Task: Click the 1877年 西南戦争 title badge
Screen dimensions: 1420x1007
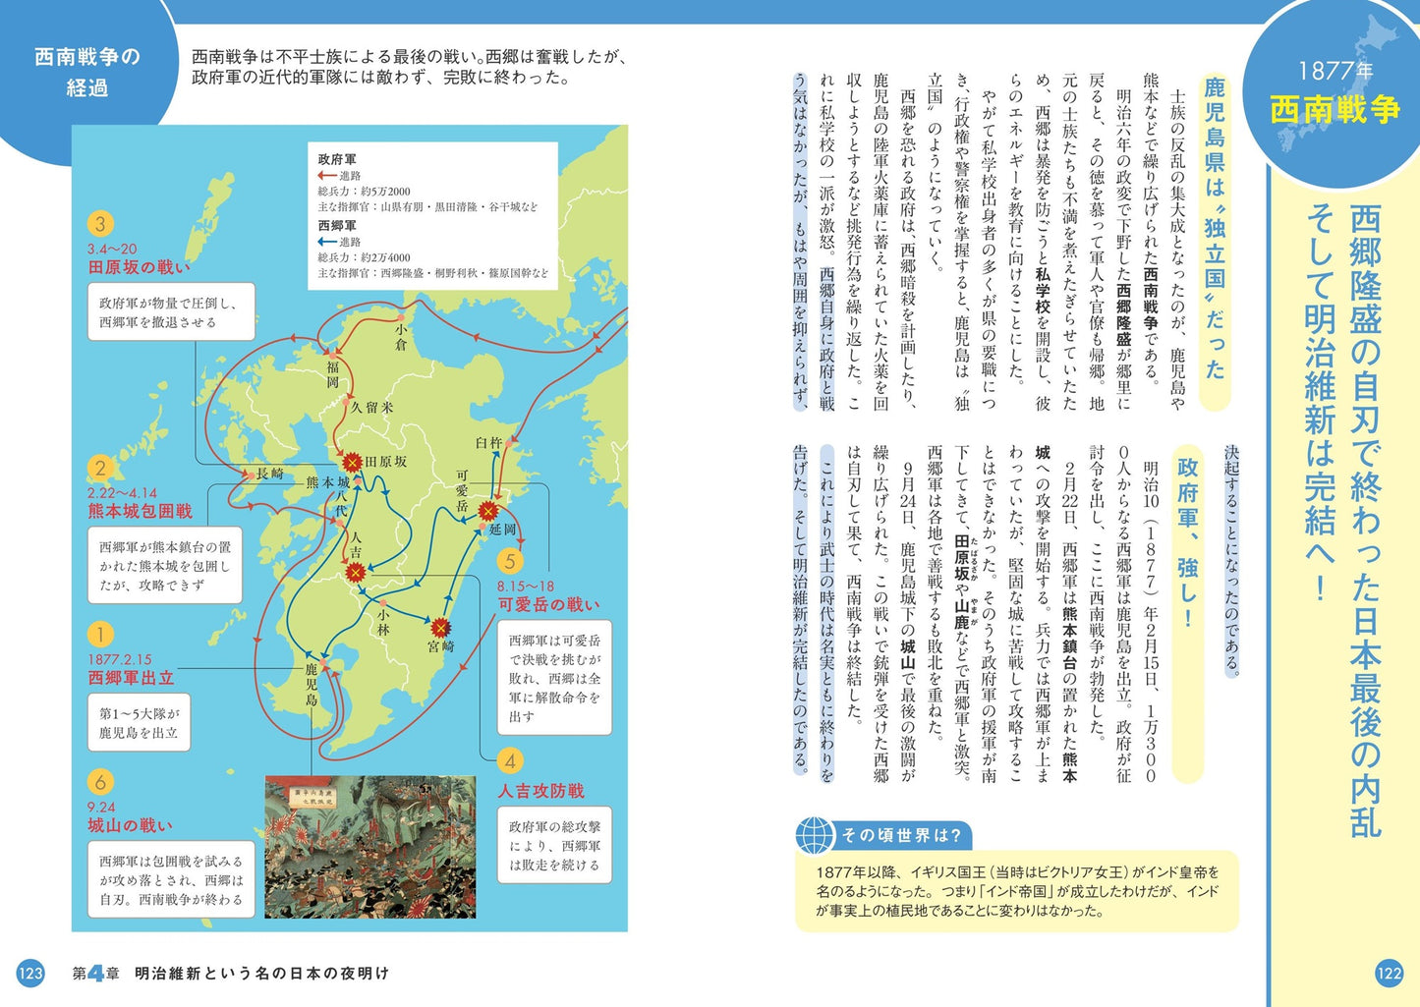Action: pos(1333,93)
